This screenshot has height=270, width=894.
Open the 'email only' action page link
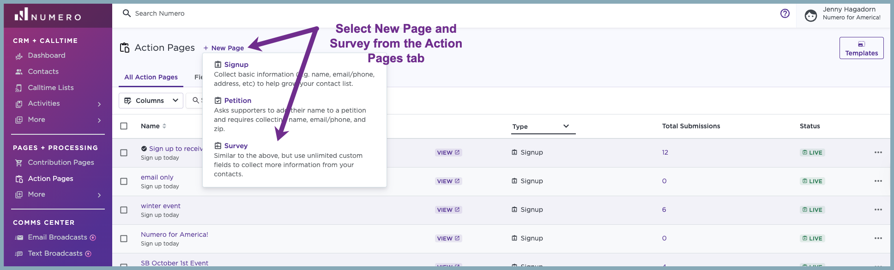coord(157,177)
